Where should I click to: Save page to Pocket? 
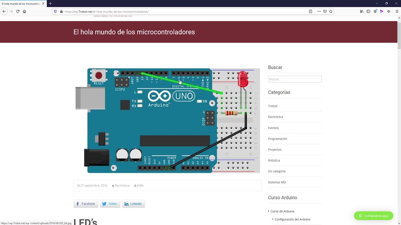coord(325,12)
